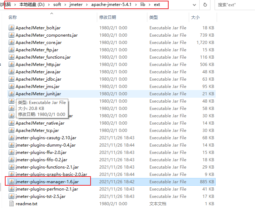
Task: Select file name ApacheJMeter_java.jar
Action: coord(38,72)
